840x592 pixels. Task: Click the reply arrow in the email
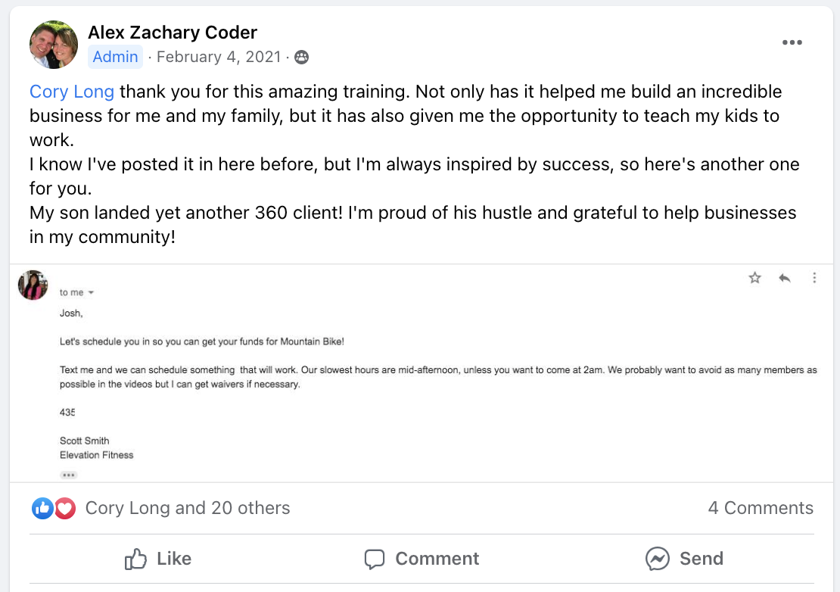pyautogui.click(x=785, y=278)
